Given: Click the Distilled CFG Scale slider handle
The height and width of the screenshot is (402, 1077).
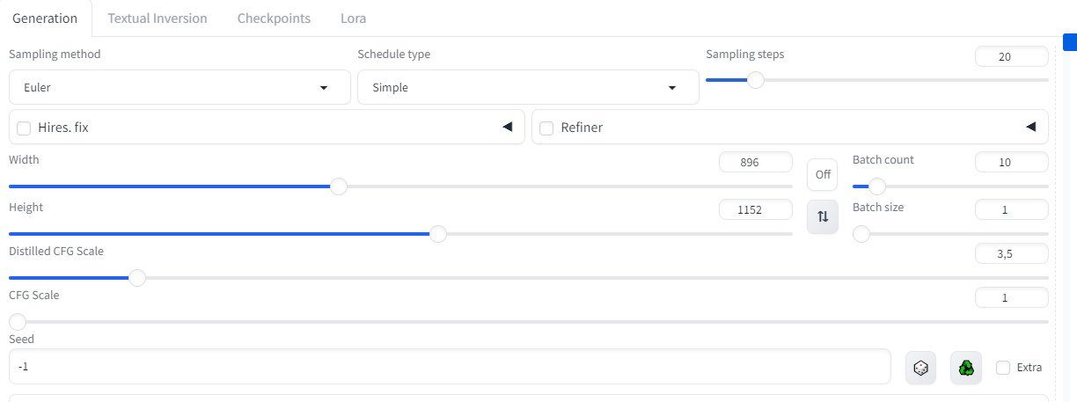Looking at the screenshot, I should (136, 278).
